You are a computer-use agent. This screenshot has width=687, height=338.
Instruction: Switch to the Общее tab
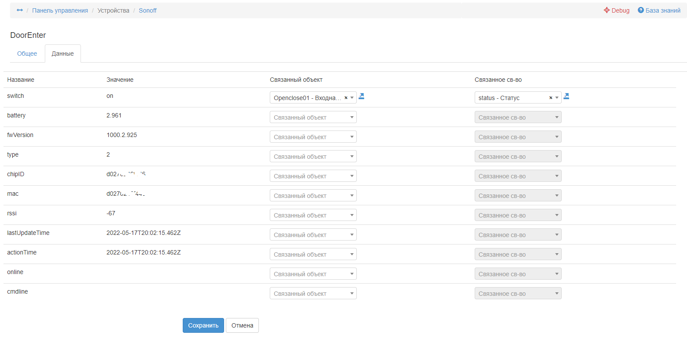[x=27, y=54]
